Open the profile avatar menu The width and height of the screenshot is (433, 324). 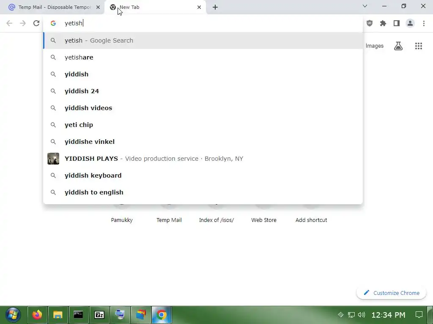pyautogui.click(x=410, y=23)
